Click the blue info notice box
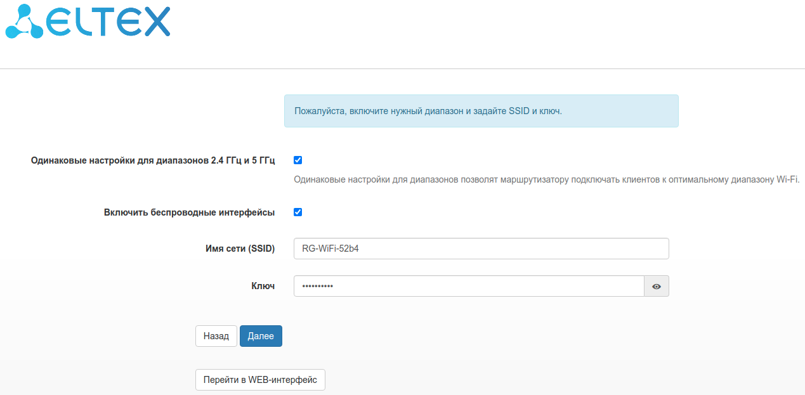Image resolution: width=805 pixels, height=395 pixels. 481,111
